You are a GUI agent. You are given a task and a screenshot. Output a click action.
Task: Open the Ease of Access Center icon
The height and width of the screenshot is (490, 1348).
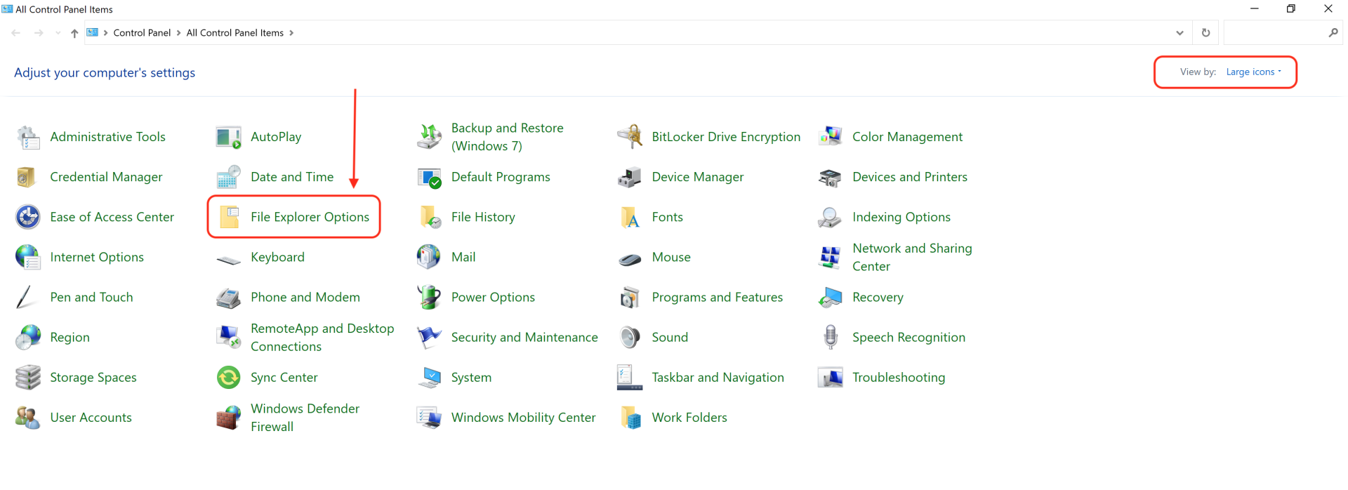[x=28, y=218]
